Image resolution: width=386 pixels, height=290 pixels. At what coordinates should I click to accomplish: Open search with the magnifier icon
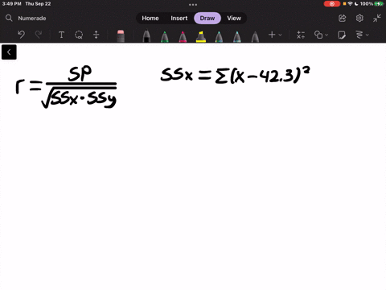9,18
